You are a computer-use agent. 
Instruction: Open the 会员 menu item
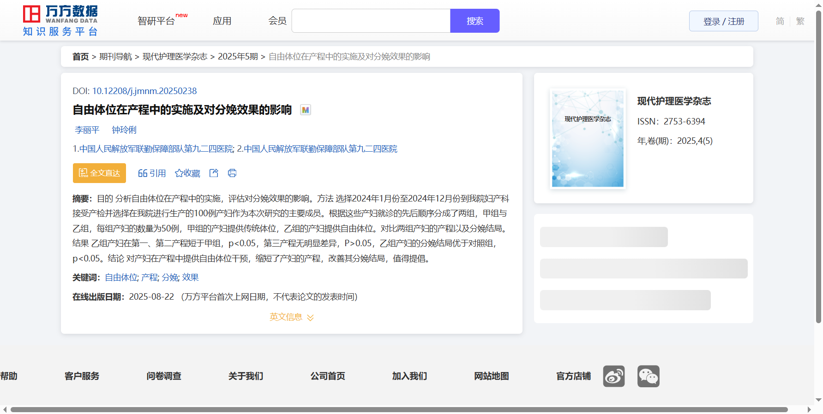[x=277, y=21]
